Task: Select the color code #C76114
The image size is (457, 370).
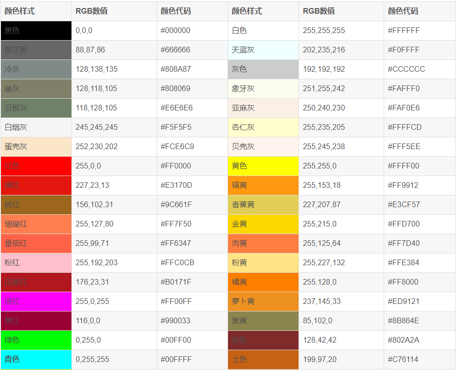Action: (403, 360)
